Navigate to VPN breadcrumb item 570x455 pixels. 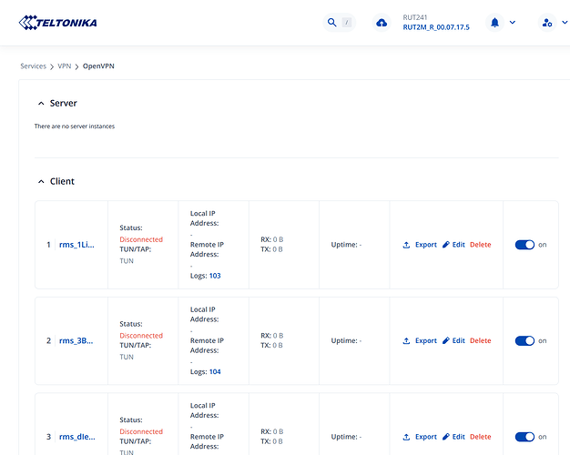(x=64, y=66)
